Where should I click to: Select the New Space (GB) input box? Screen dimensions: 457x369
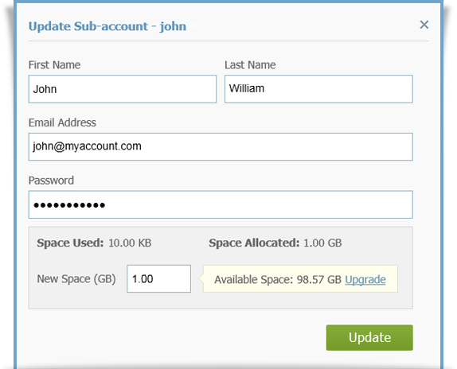click(159, 279)
